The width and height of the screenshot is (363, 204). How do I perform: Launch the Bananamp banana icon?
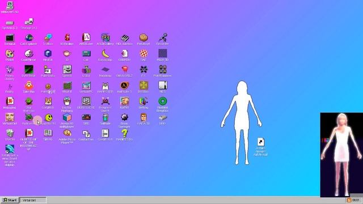(x=105, y=53)
